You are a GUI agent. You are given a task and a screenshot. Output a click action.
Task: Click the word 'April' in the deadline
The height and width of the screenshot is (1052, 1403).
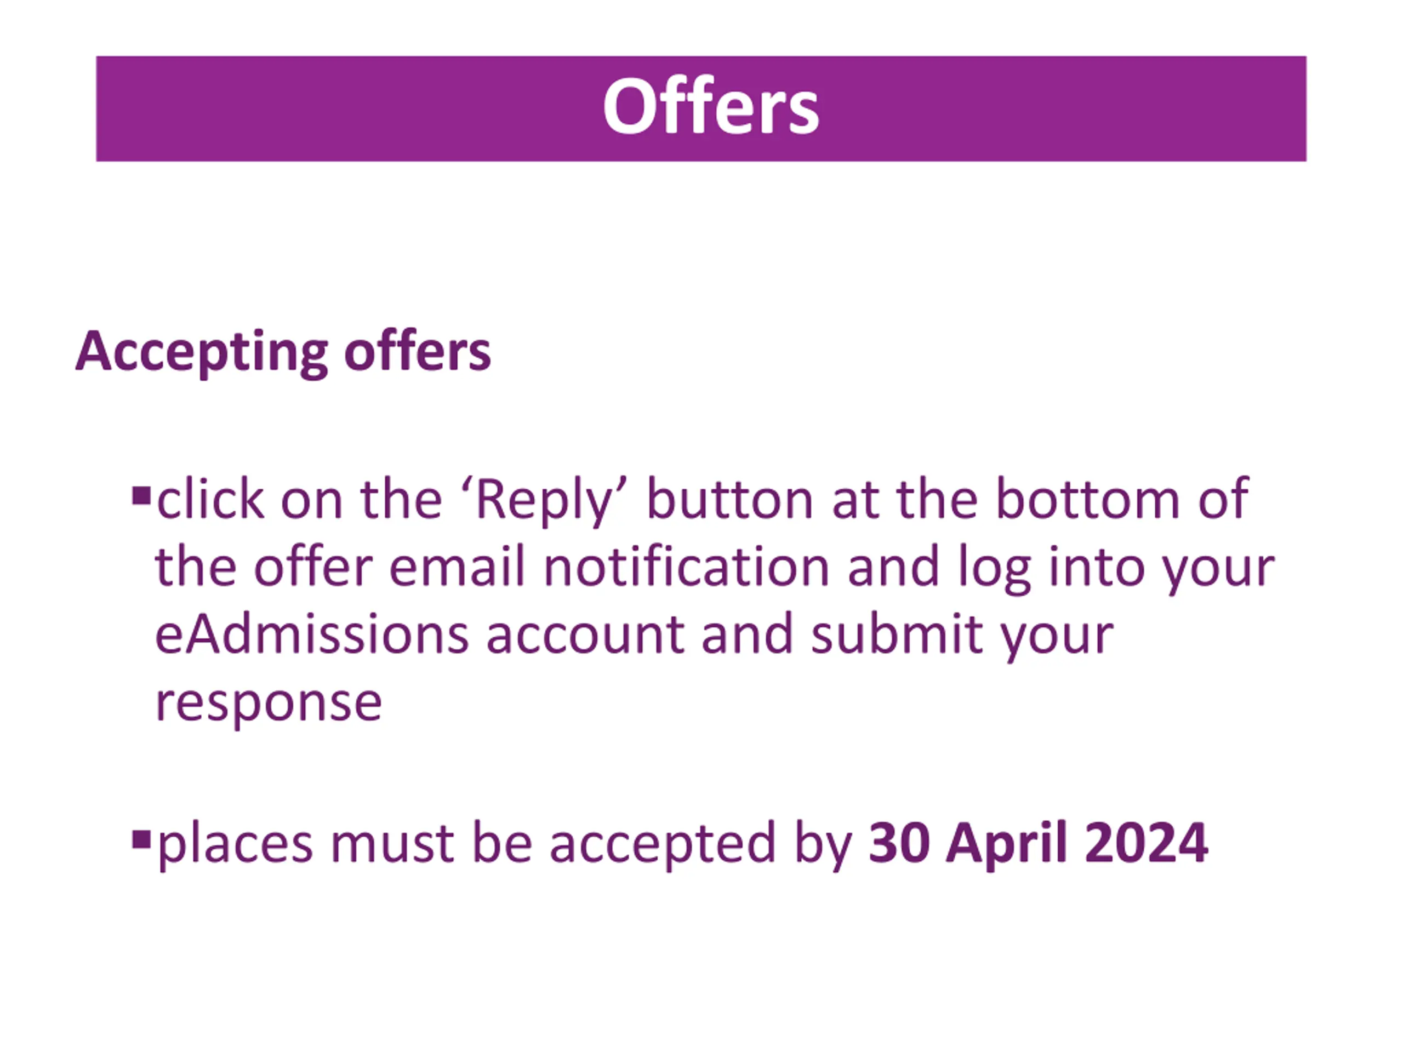point(1007,844)
